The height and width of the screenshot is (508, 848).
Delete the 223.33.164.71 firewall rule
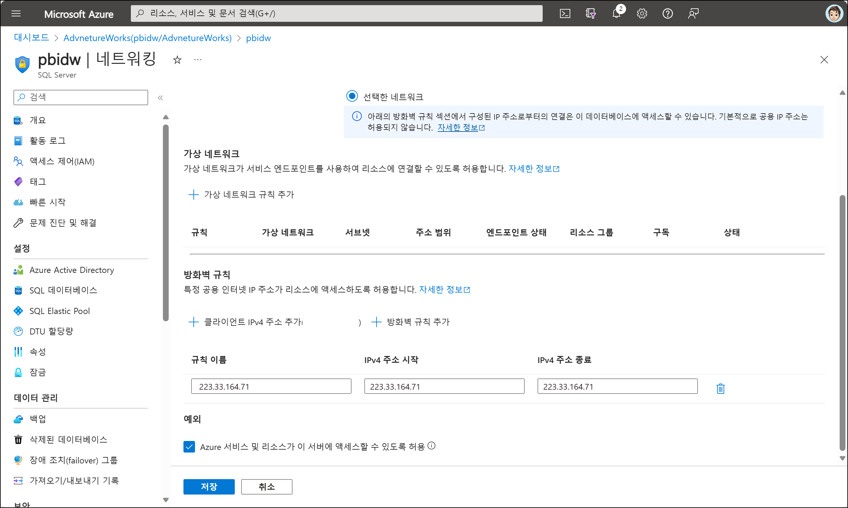point(720,388)
